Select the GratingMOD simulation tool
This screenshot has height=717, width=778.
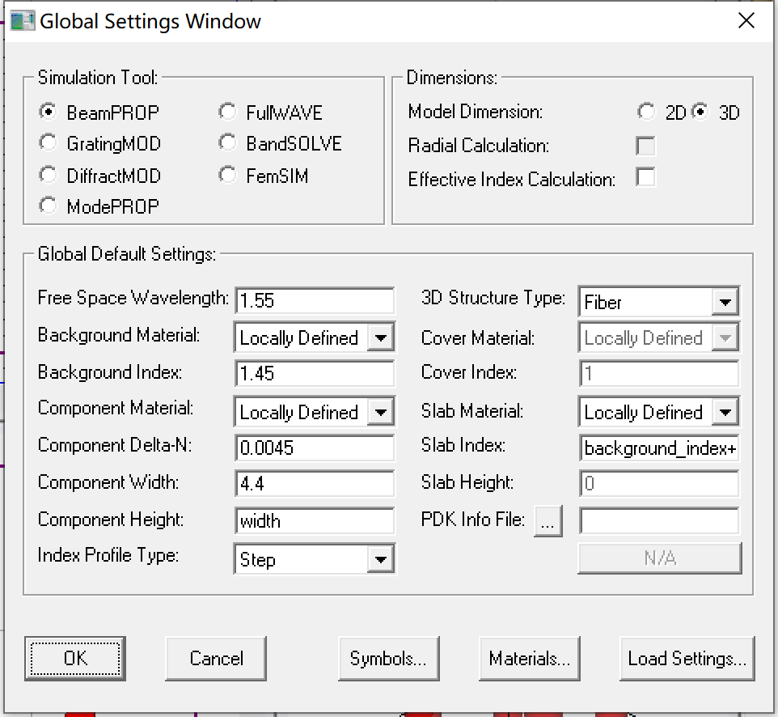tap(48, 142)
